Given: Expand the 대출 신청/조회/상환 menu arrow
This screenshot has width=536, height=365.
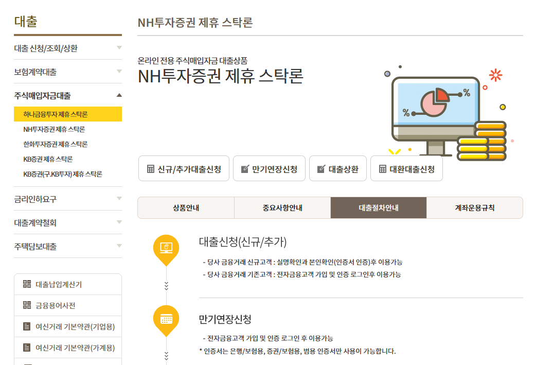Looking at the screenshot, I should click(119, 47).
